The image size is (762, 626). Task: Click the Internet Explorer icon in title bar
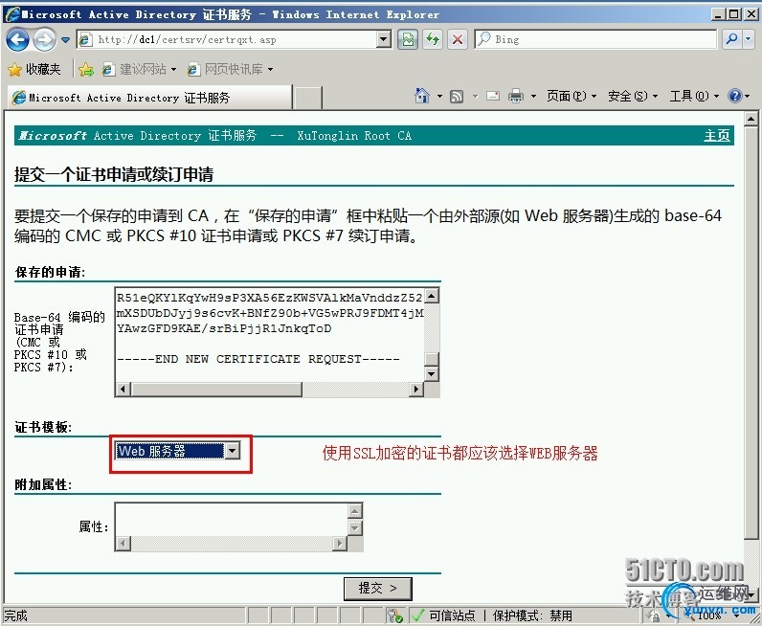click(x=11, y=14)
